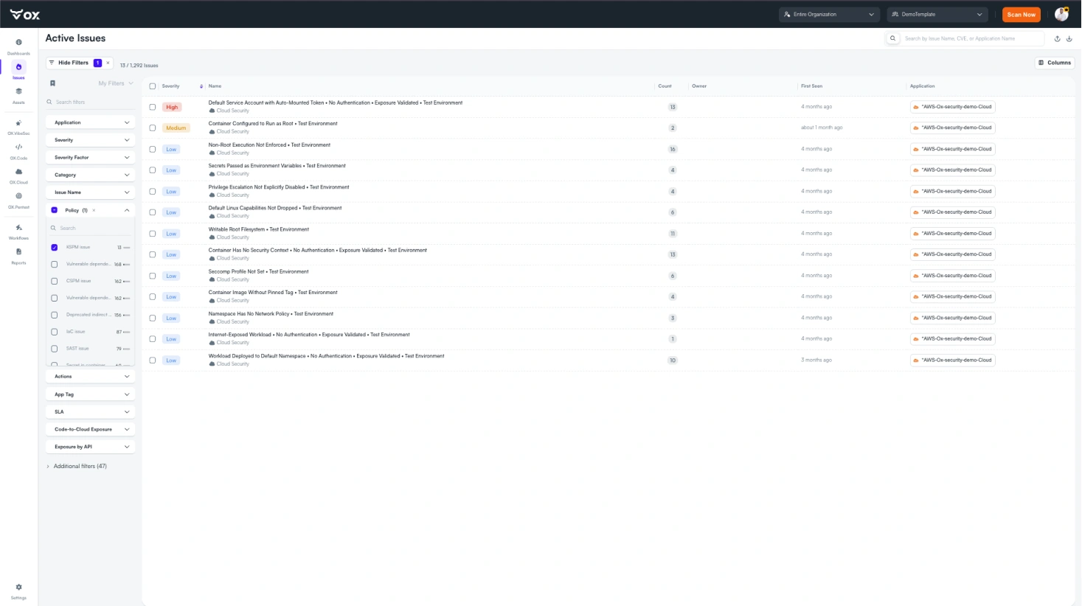The image size is (1082, 606).
Task: Expand the Category filter
Action: 90,175
